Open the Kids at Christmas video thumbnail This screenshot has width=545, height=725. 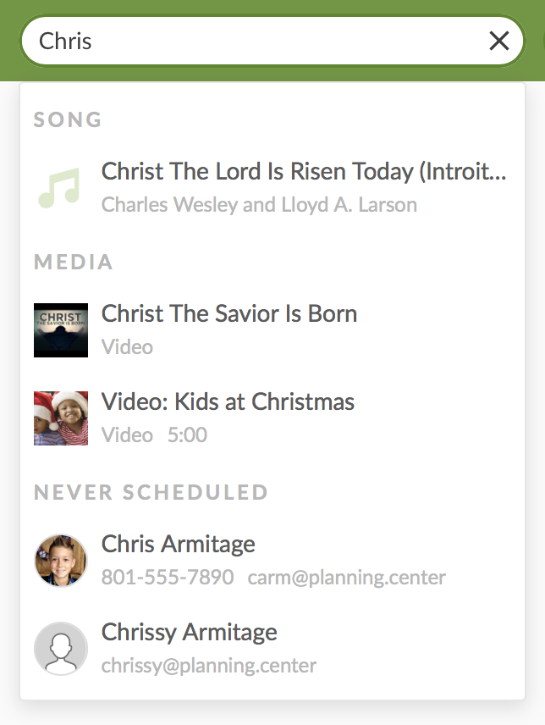point(61,418)
